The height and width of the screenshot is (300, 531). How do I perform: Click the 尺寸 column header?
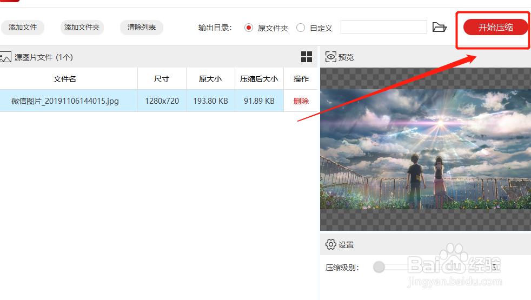point(162,79)
